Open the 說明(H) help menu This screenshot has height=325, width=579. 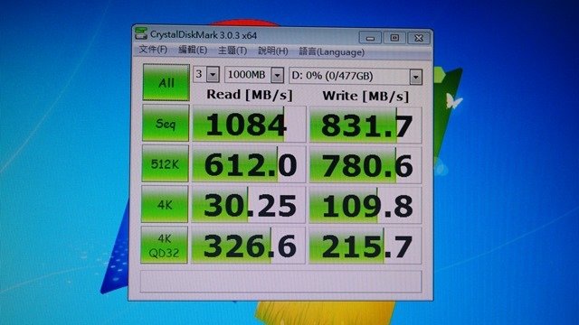pyautogui.click(x=273, y=51)
